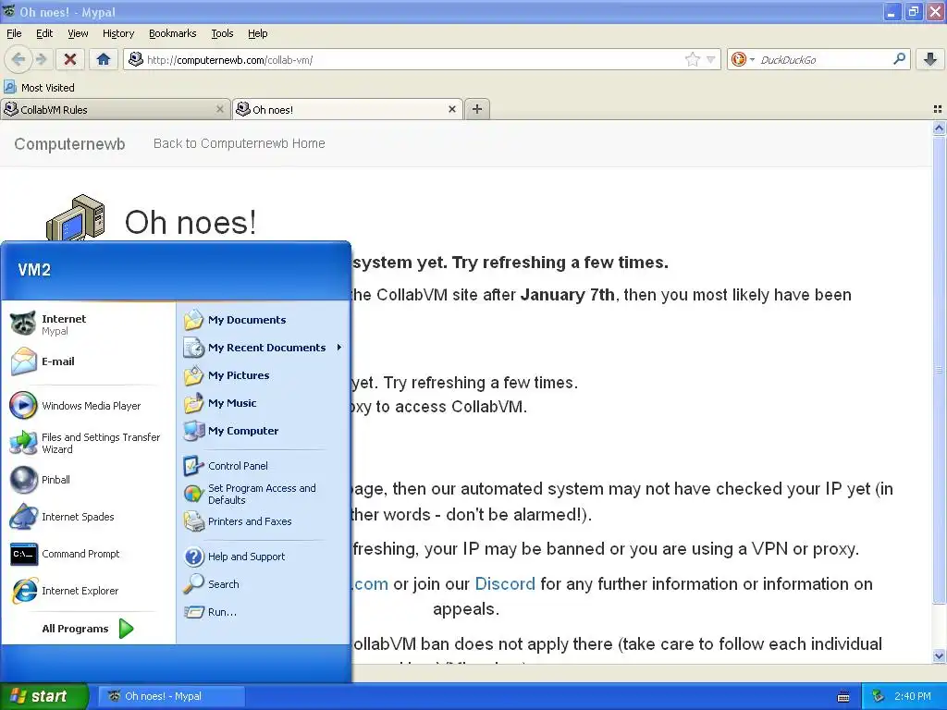Open the Run... dialog
Viewport: 947px width, 710px height.
pyautogui.click(x=263, y=612)
